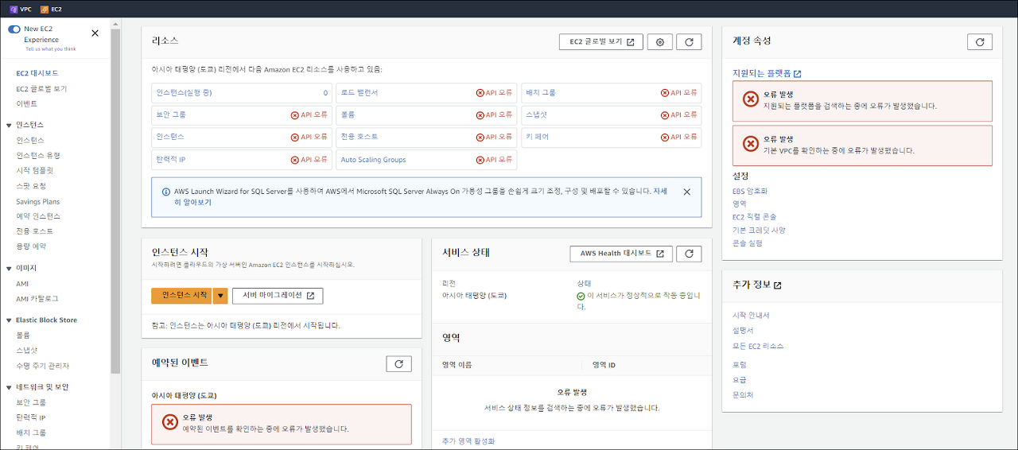Screen dimensions: 1018x450
Task: Refresh the 리소스 panel
Action: point(689,42)
